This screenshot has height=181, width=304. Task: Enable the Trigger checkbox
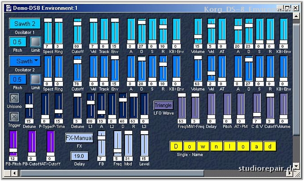pos(14,116)
